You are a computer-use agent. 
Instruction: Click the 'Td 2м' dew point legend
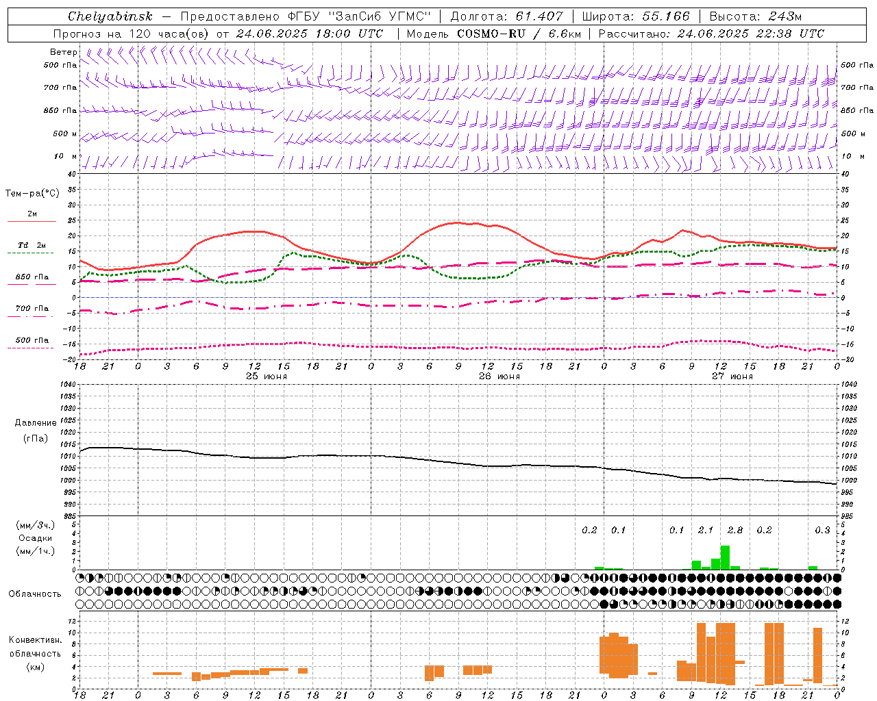(32, 245)
